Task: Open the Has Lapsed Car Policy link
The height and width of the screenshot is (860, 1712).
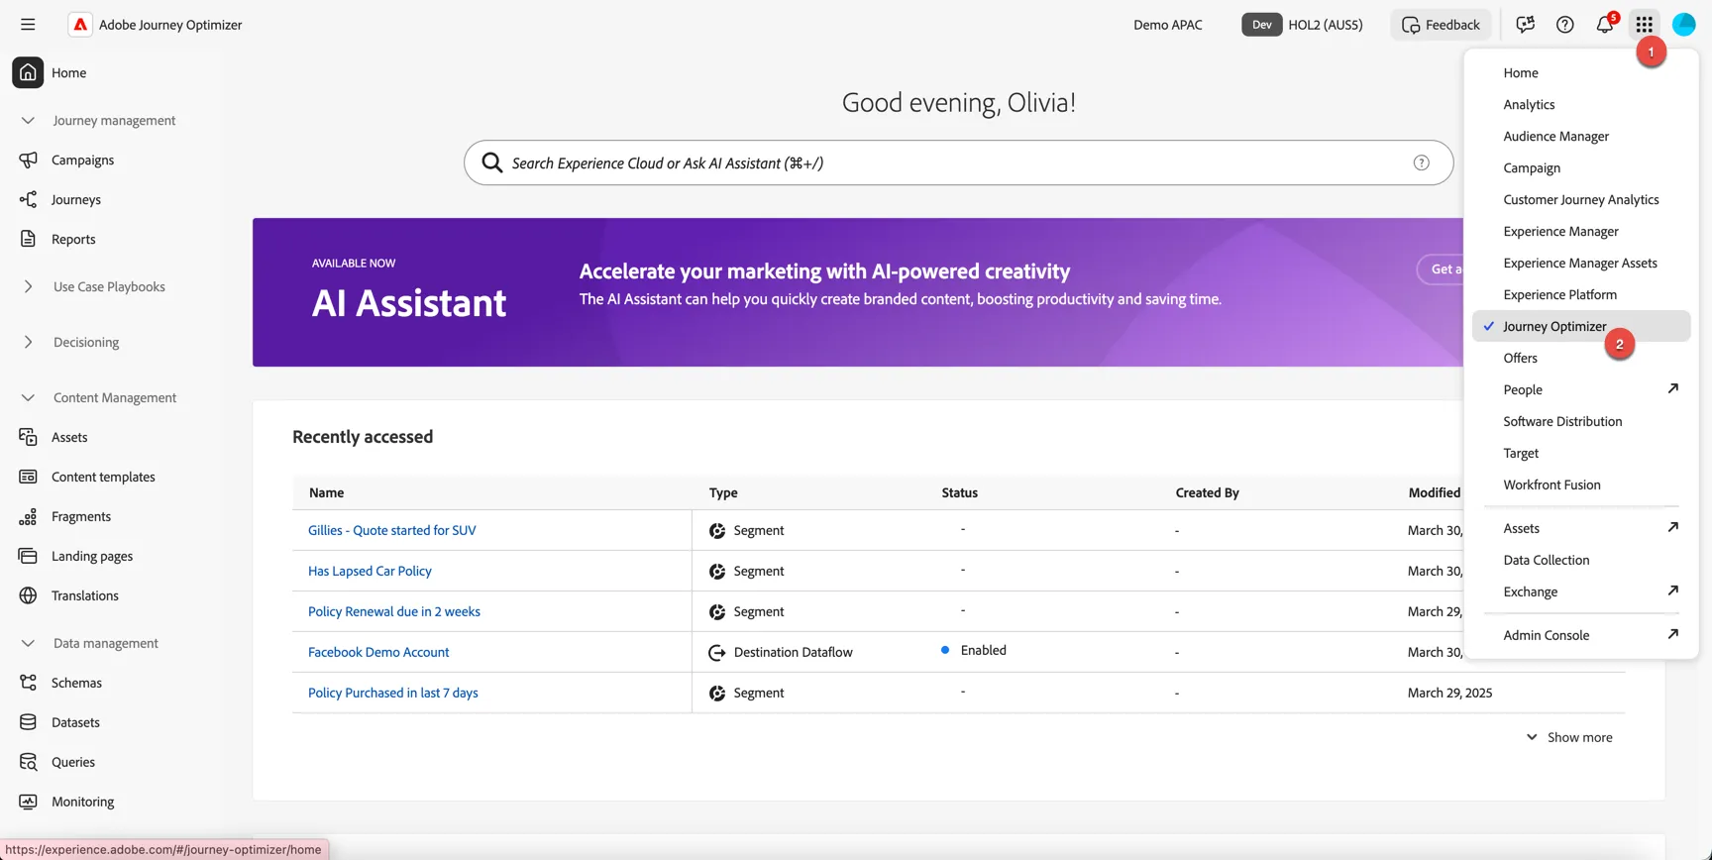Action: [x=370, y=571]
